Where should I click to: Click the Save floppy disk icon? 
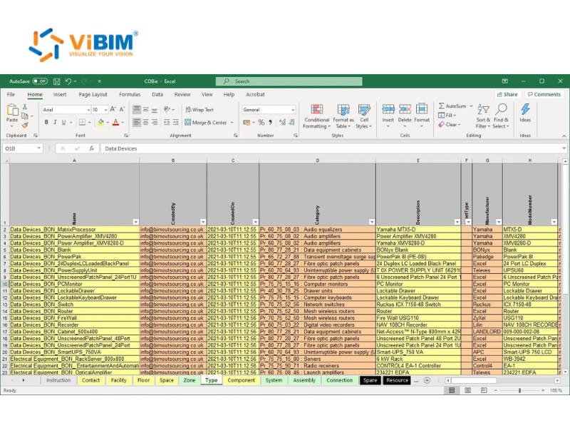tap(57, 81)
